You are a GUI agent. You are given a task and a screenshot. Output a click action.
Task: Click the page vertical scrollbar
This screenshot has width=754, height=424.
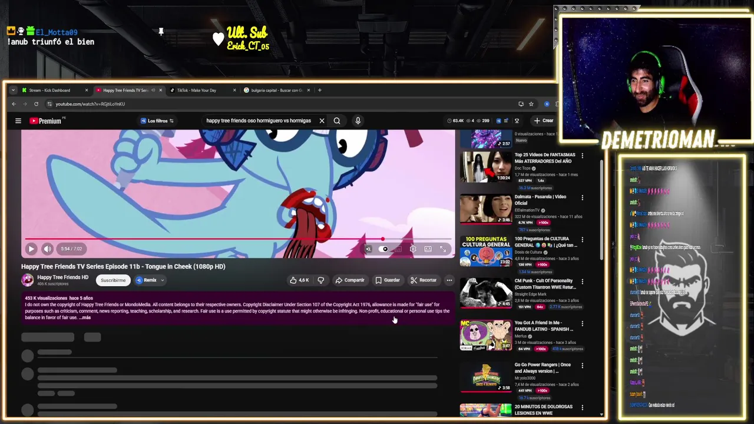click(x=601, y=209)
